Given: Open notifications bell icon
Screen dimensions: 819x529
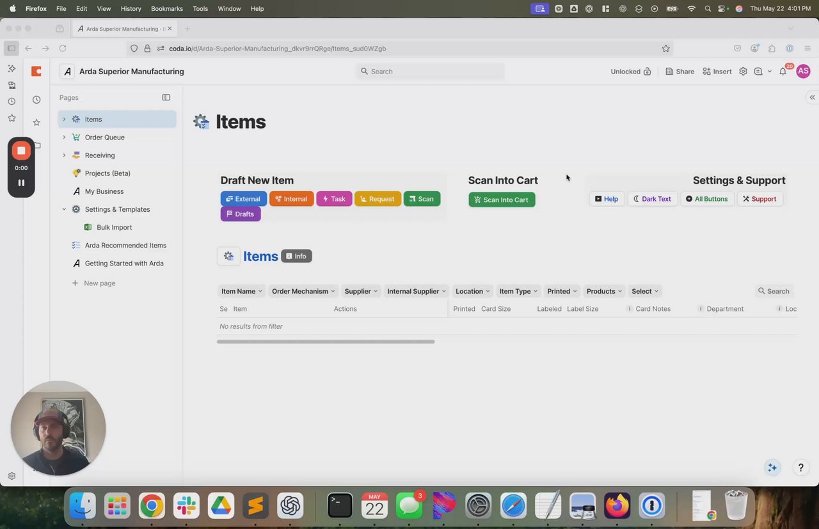Looking at the screenshot, I should pos(783,72).
